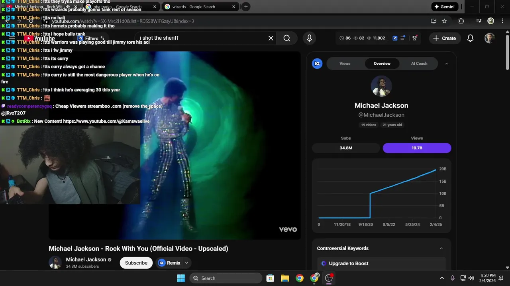Click Michael Jackson avatar in vidIQ panel
This screenshot has width=510, height=286.
point(381,86)
